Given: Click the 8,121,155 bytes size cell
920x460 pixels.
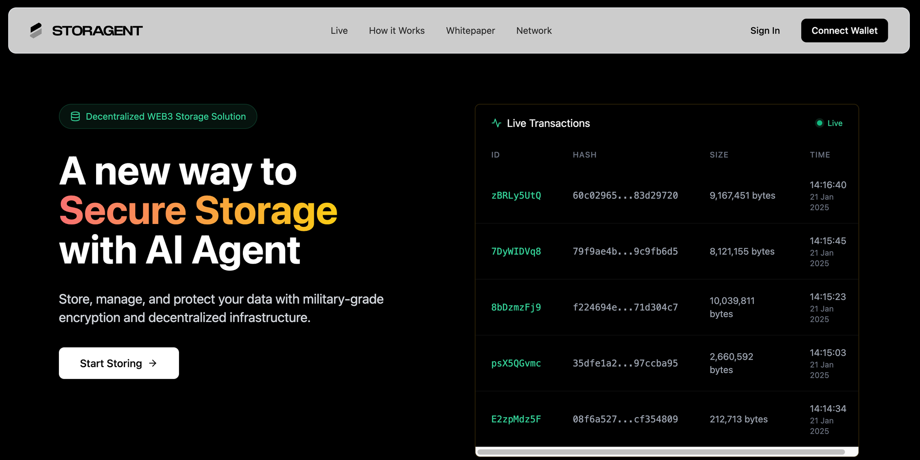Looking at the screenshot, I should point(742,252).
